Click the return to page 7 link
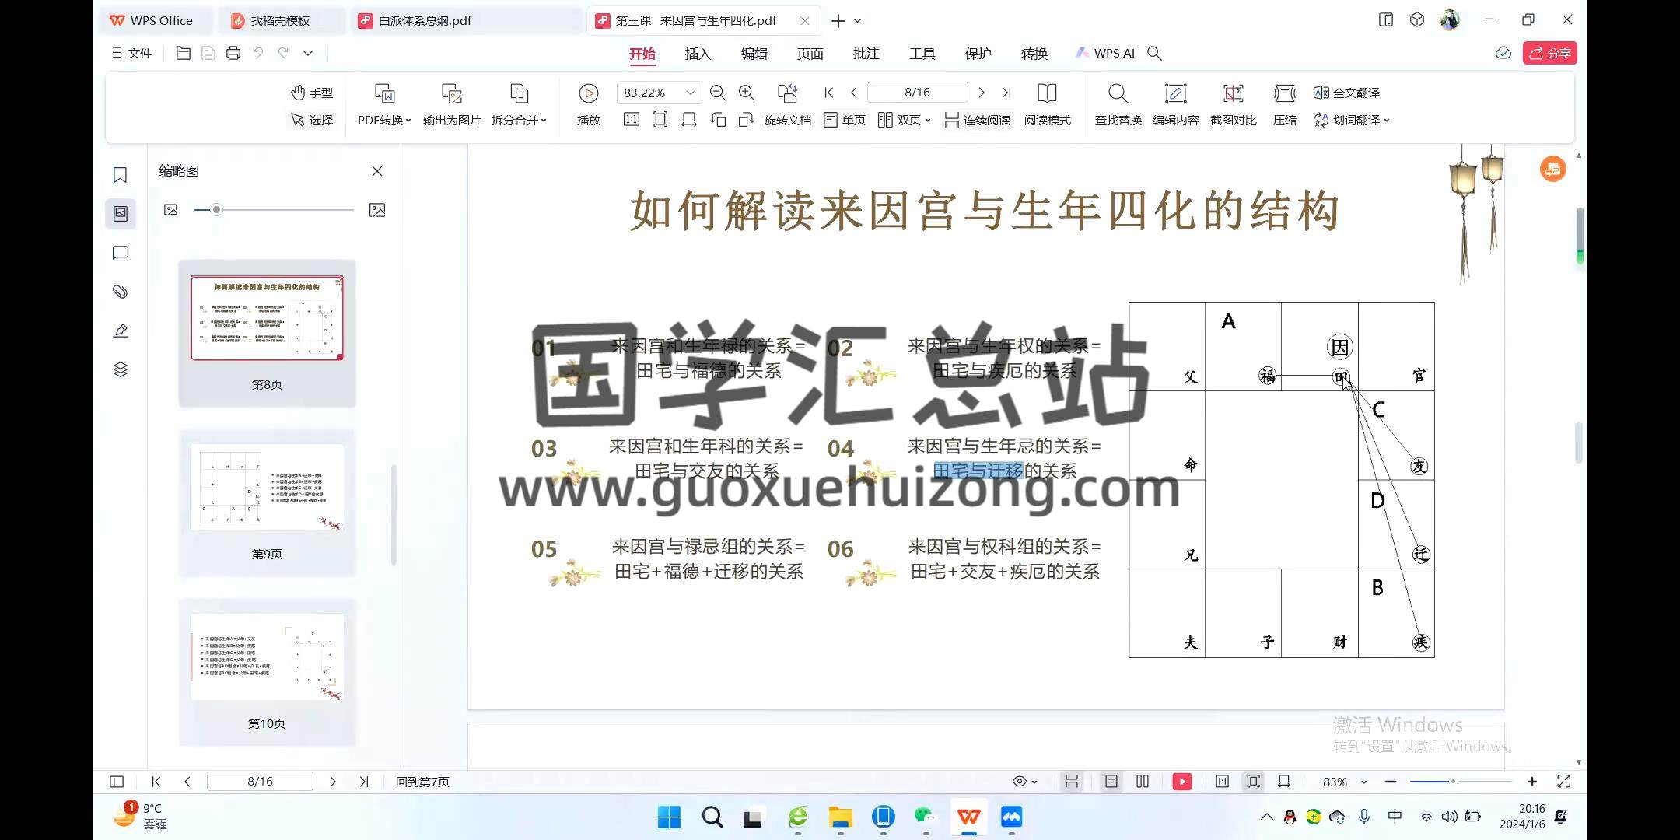Screen dimensions: 1680x840 [422, 782]
